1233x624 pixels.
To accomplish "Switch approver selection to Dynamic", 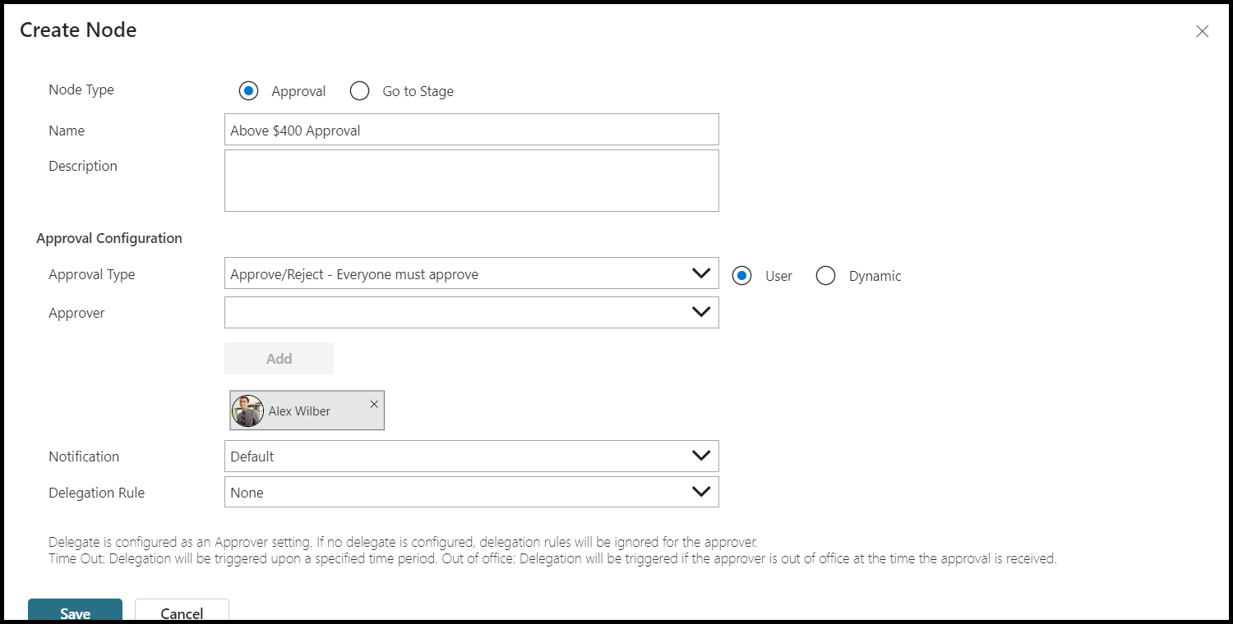I will 825,276.
